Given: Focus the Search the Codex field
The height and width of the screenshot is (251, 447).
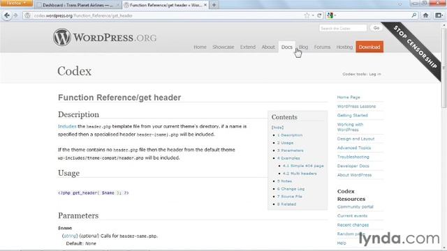Looking at the screenshot, I should 343,28.
